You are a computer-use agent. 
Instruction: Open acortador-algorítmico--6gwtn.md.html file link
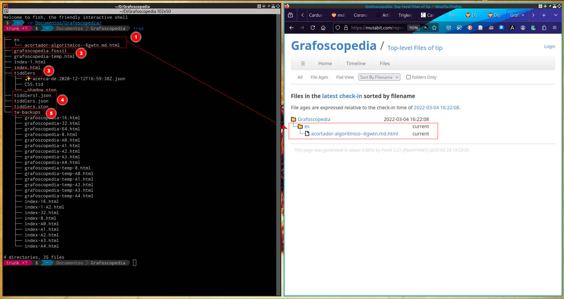click(x=354, y=134)
